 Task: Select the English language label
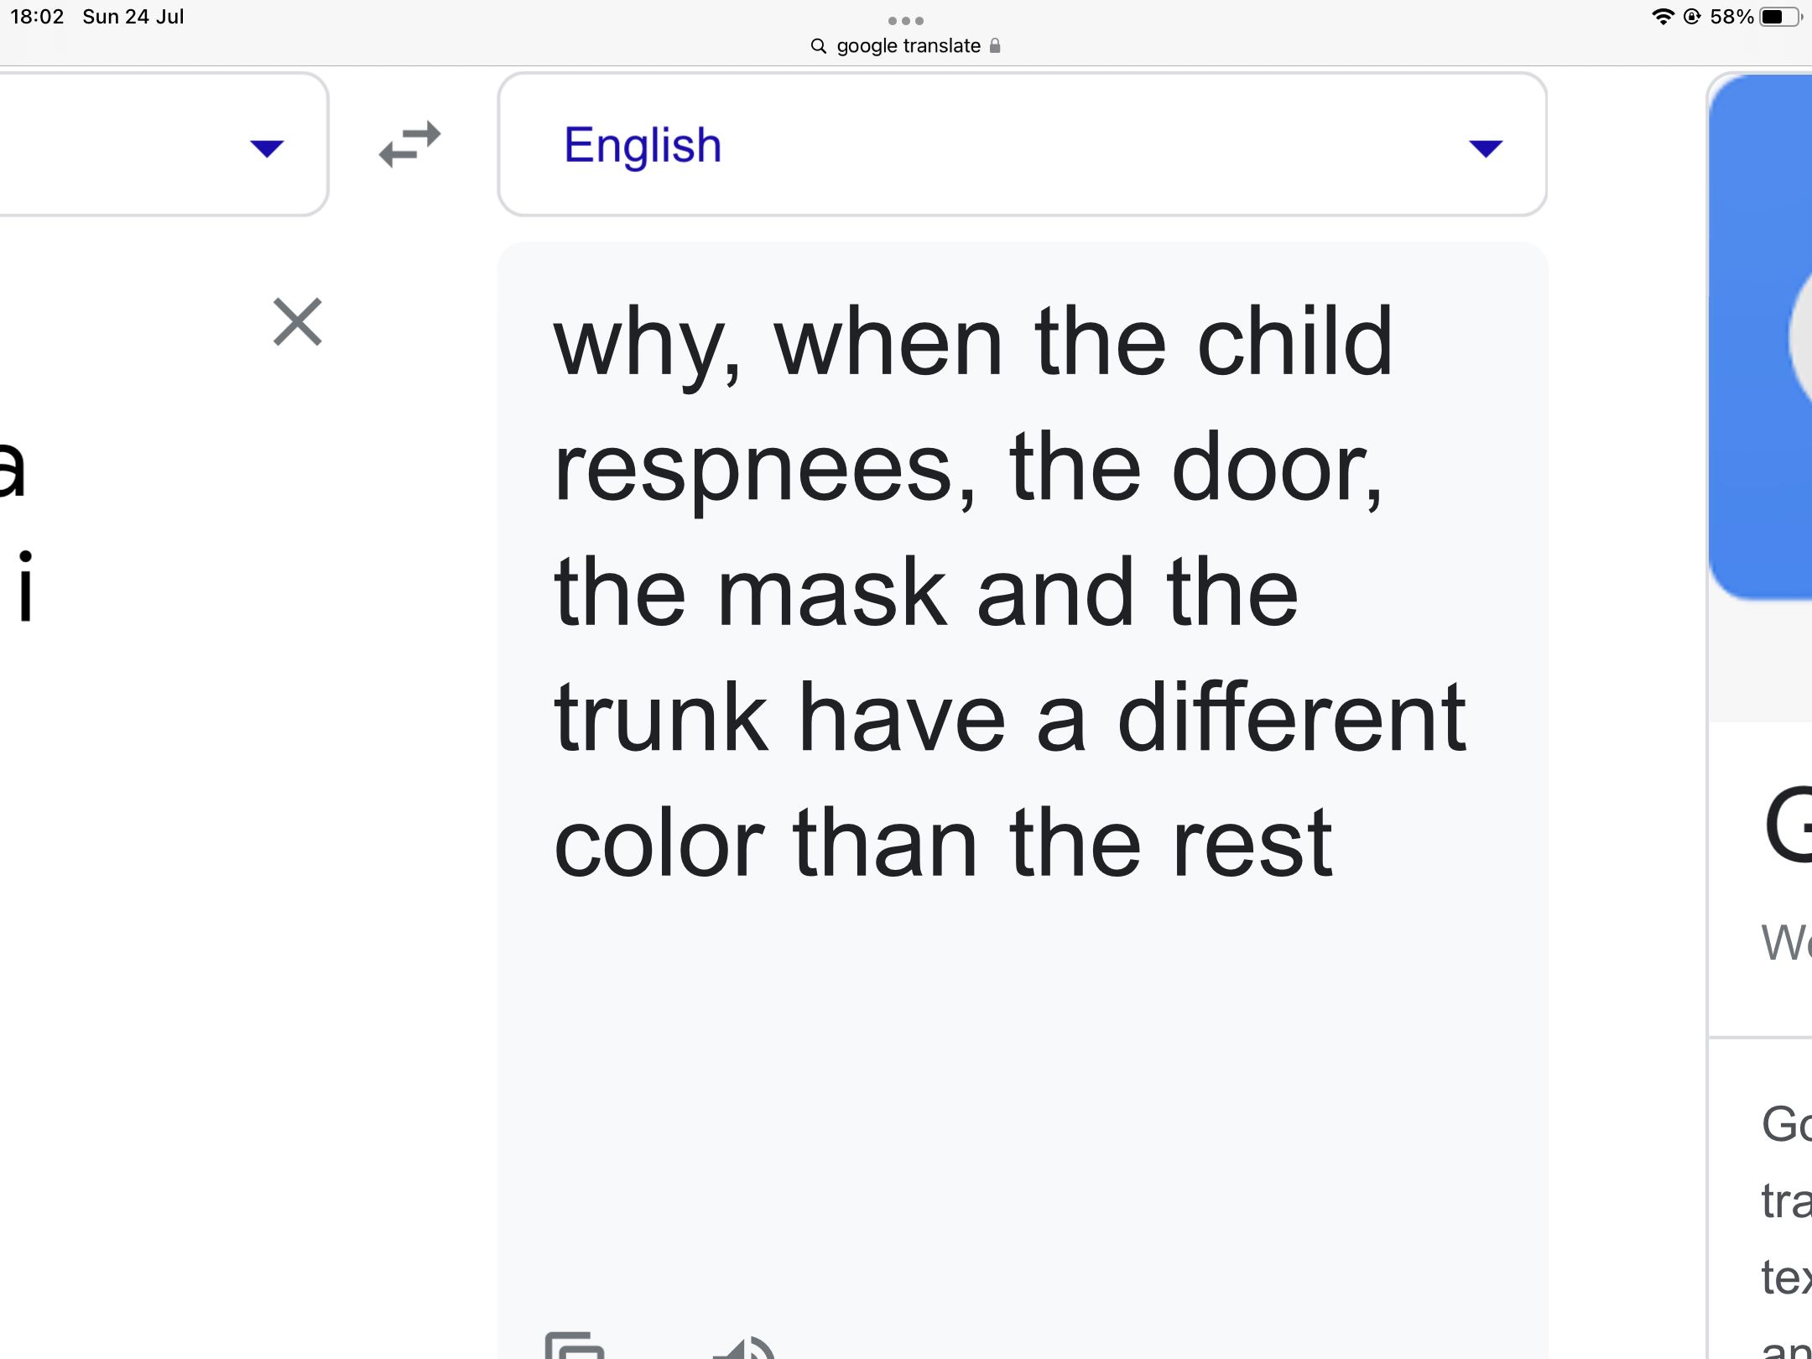point(643,146)
